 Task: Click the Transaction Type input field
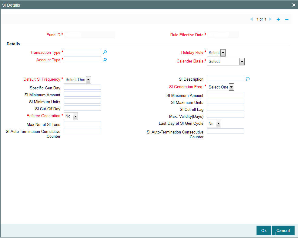coord(82,52)
